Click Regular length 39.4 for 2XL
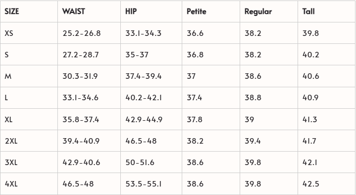 pyautogui.click(x=253, y=141)
